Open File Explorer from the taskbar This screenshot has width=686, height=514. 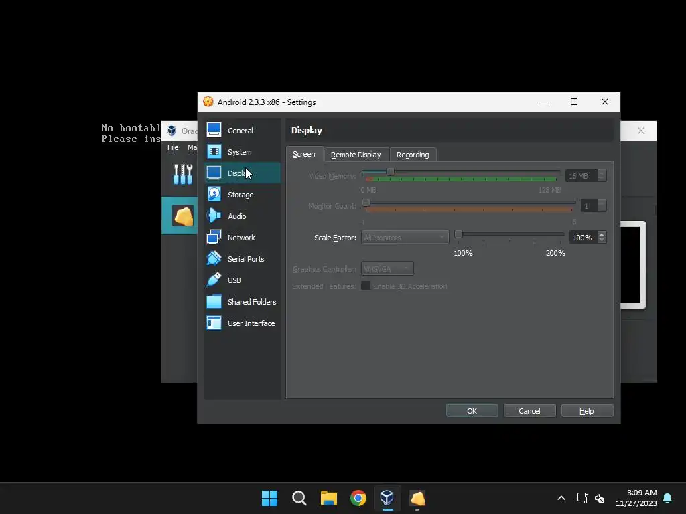coord(328,498)
